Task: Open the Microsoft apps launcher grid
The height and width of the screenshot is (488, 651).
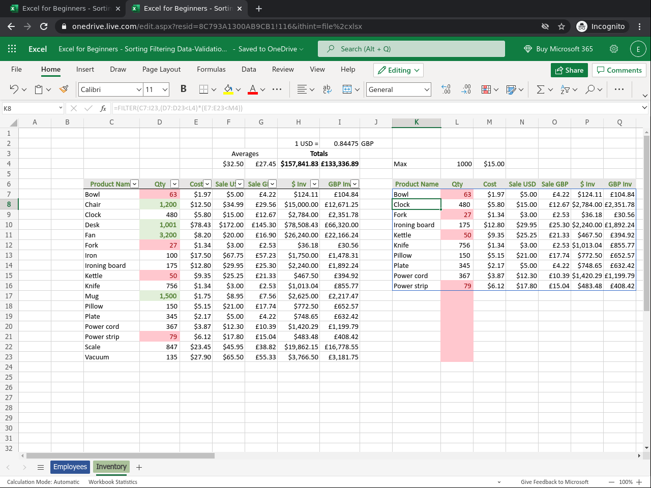Action: tap(12, 49)
